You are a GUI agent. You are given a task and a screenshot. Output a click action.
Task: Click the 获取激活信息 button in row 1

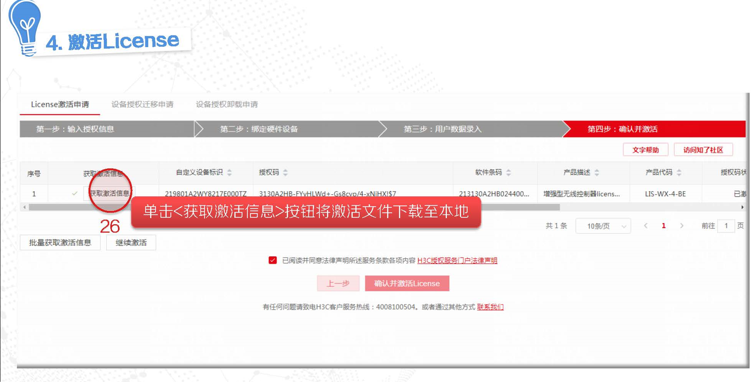click(109, 193)
